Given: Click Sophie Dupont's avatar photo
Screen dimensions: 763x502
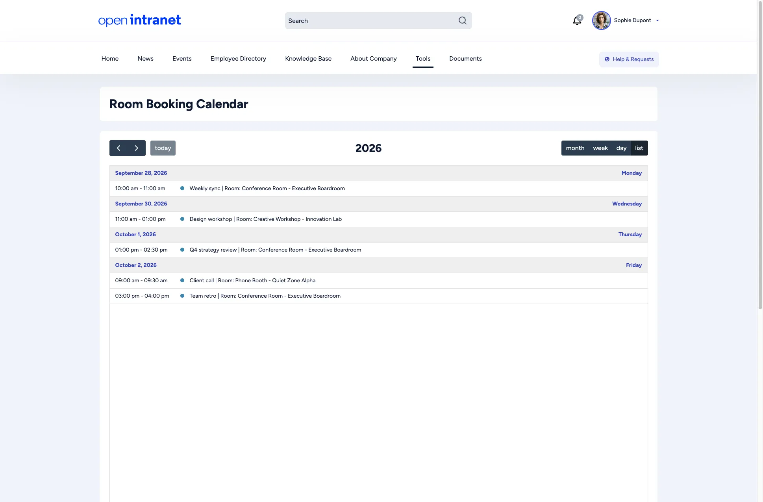Looking at the screenshot, I should click(602, 20).
